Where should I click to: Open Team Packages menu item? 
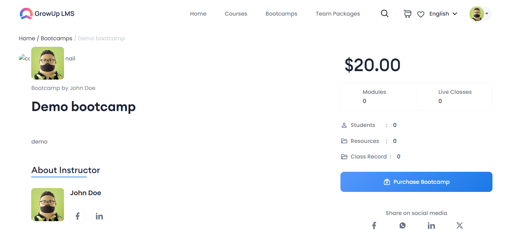[x=338, y=14]
